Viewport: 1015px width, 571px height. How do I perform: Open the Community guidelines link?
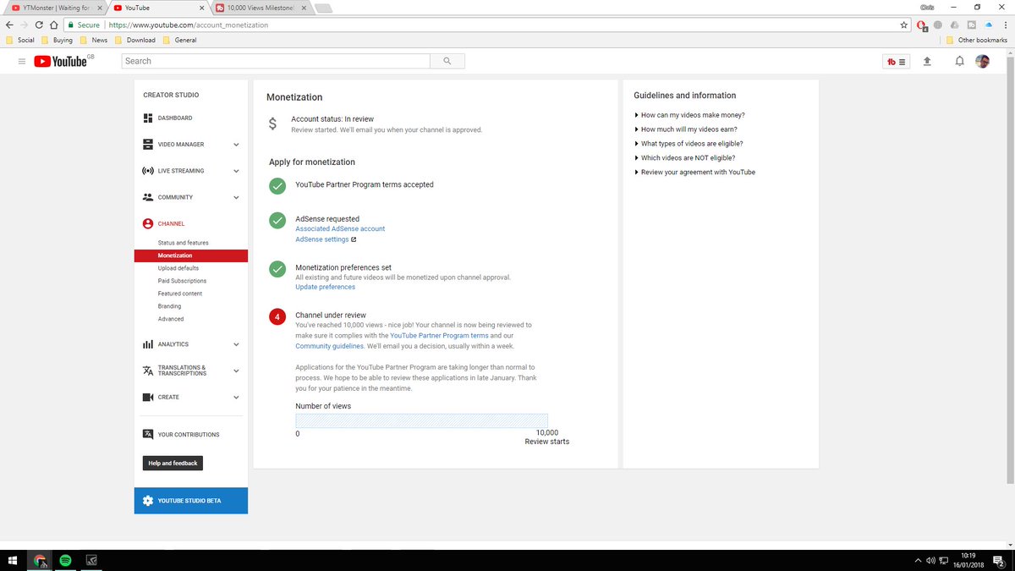(330, 346)
